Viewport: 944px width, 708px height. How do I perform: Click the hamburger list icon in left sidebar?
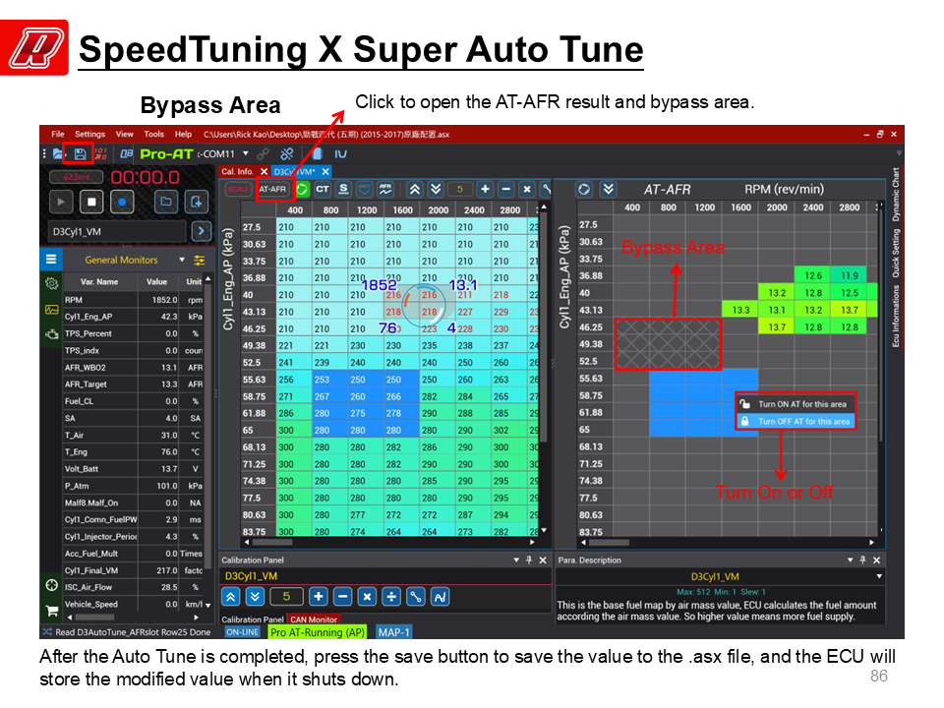51,260
